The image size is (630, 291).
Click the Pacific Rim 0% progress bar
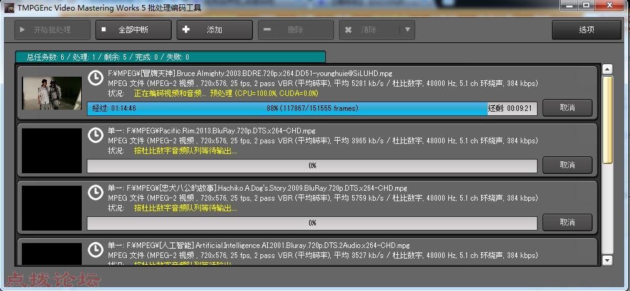pyautogui.click(x=312, y=166)
